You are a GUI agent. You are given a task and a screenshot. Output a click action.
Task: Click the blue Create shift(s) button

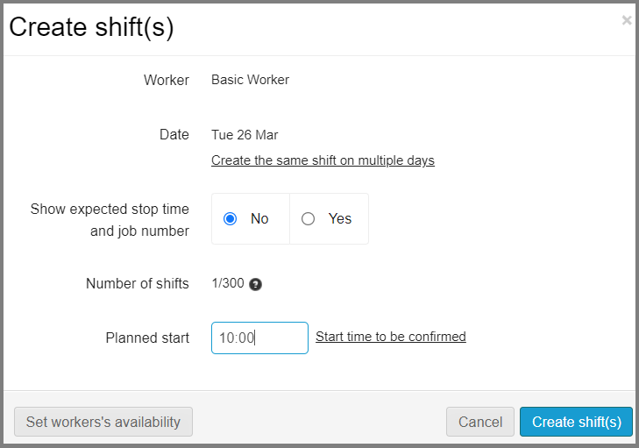576,422
